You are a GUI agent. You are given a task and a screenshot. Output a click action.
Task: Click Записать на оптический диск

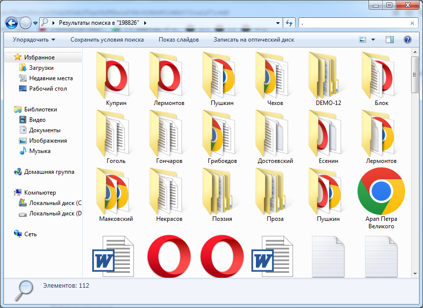(254, 40)
